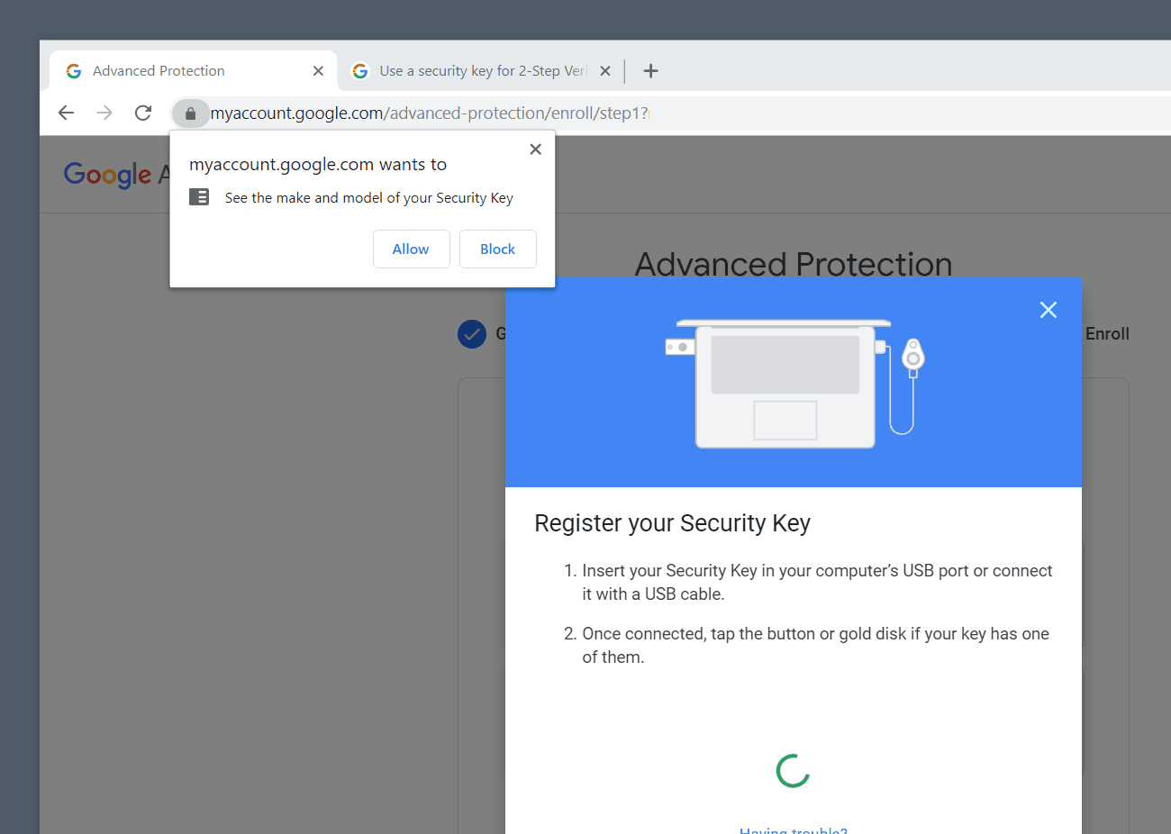
Task: Block the Security Key permission request
Action: (x=497, y=249)
